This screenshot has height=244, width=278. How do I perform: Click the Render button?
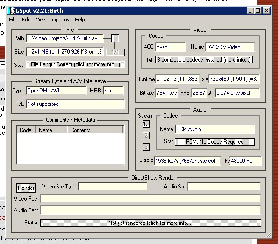26,188
